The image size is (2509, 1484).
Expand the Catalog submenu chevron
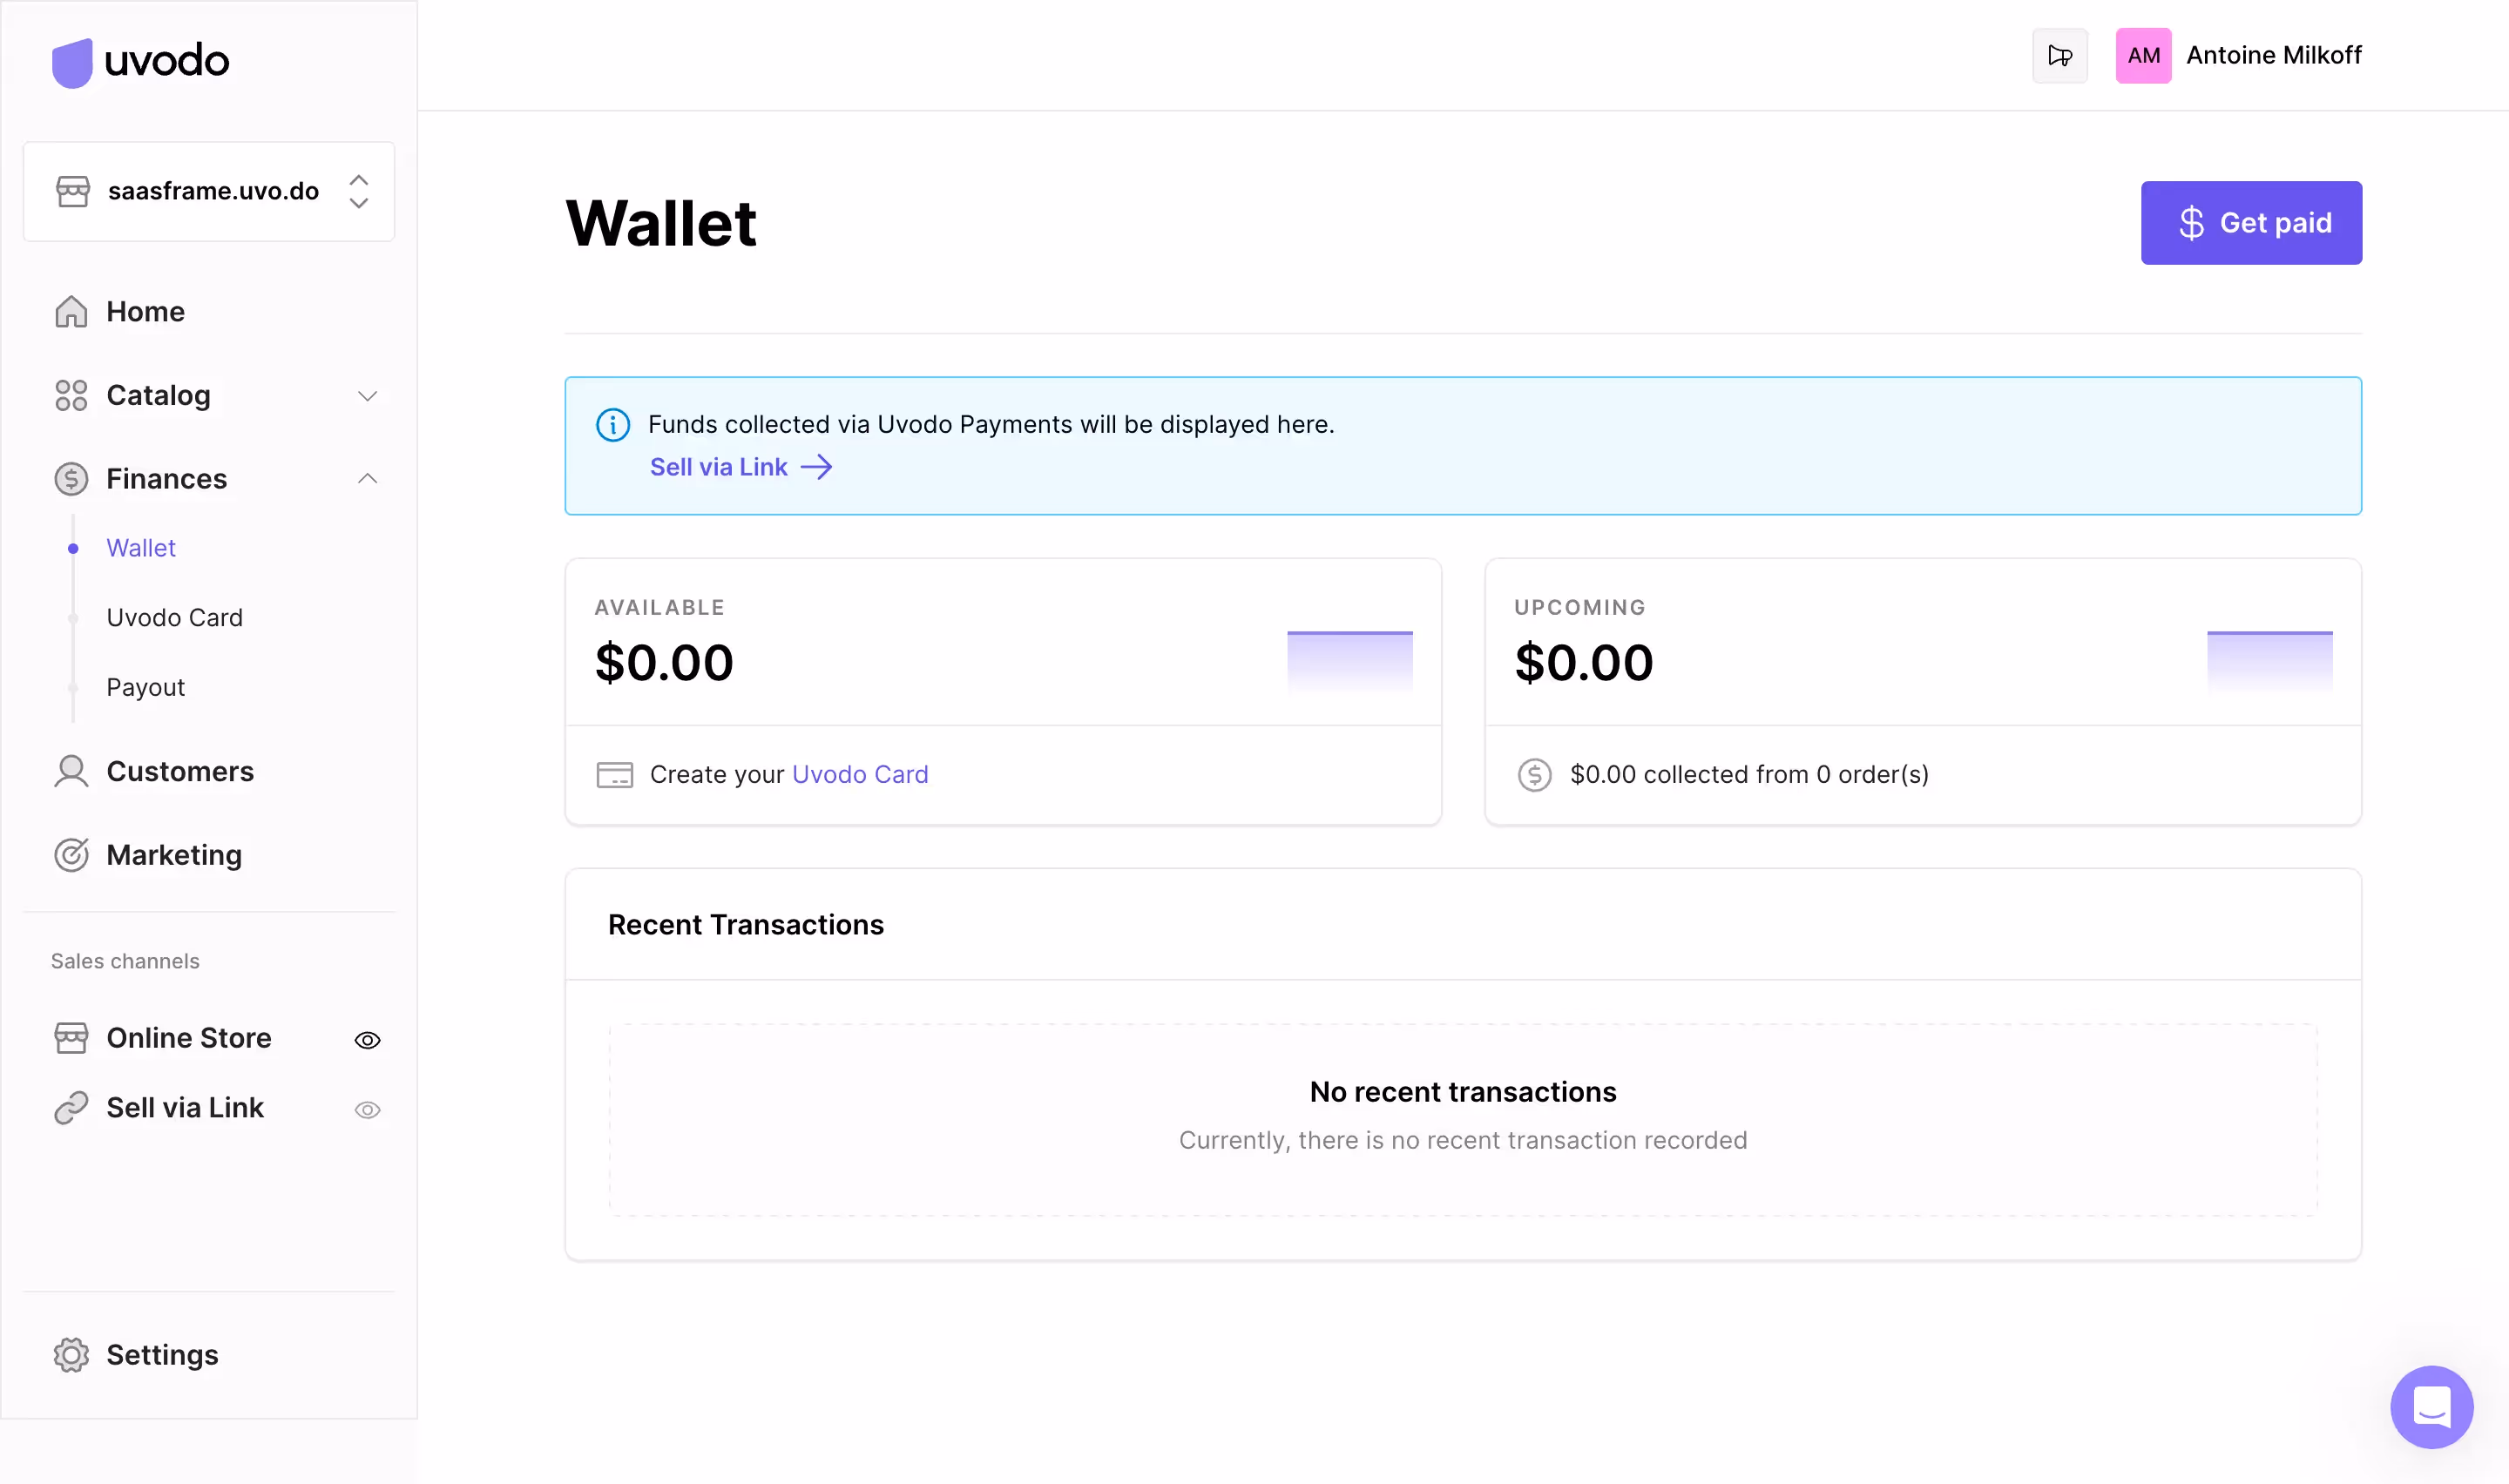(x=367, y=396)
